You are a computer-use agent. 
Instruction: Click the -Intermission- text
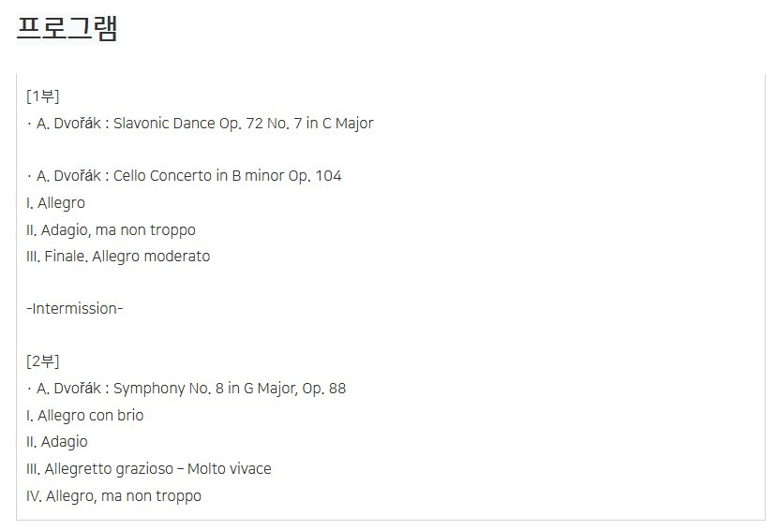(75, 309)
